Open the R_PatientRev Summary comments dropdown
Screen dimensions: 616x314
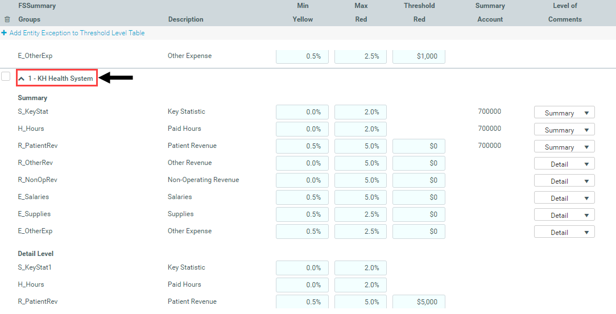click(564, 147)
